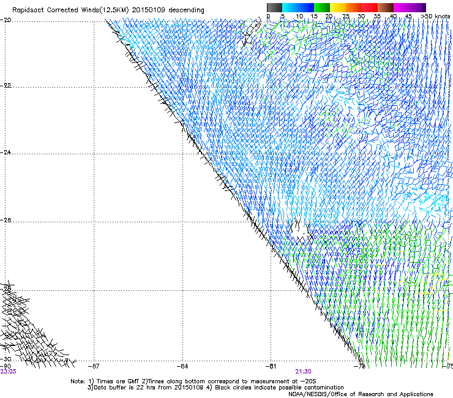
Task: Click the yellow 20-25 knots color swatch
Action: click(x=338, y=7)
